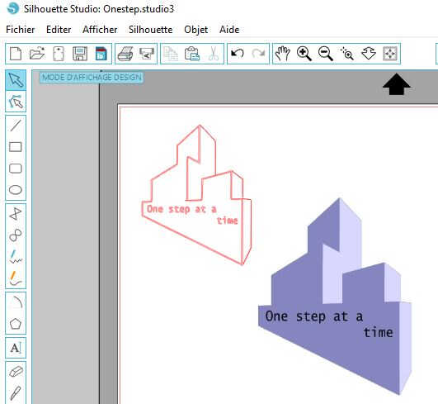Open the Editer menu

click(x=59, y=30)
